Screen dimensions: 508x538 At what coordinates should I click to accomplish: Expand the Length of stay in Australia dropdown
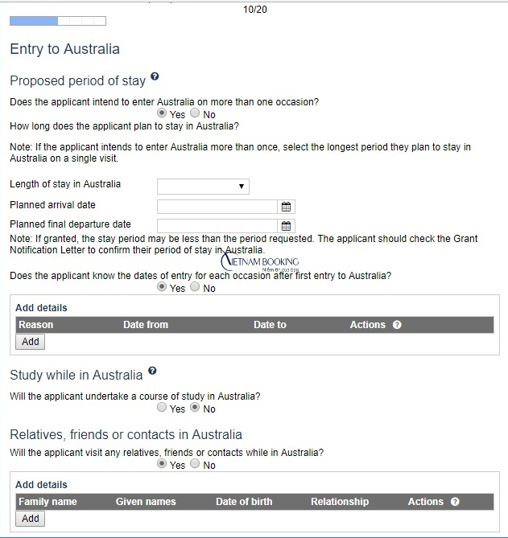point(203,187)
